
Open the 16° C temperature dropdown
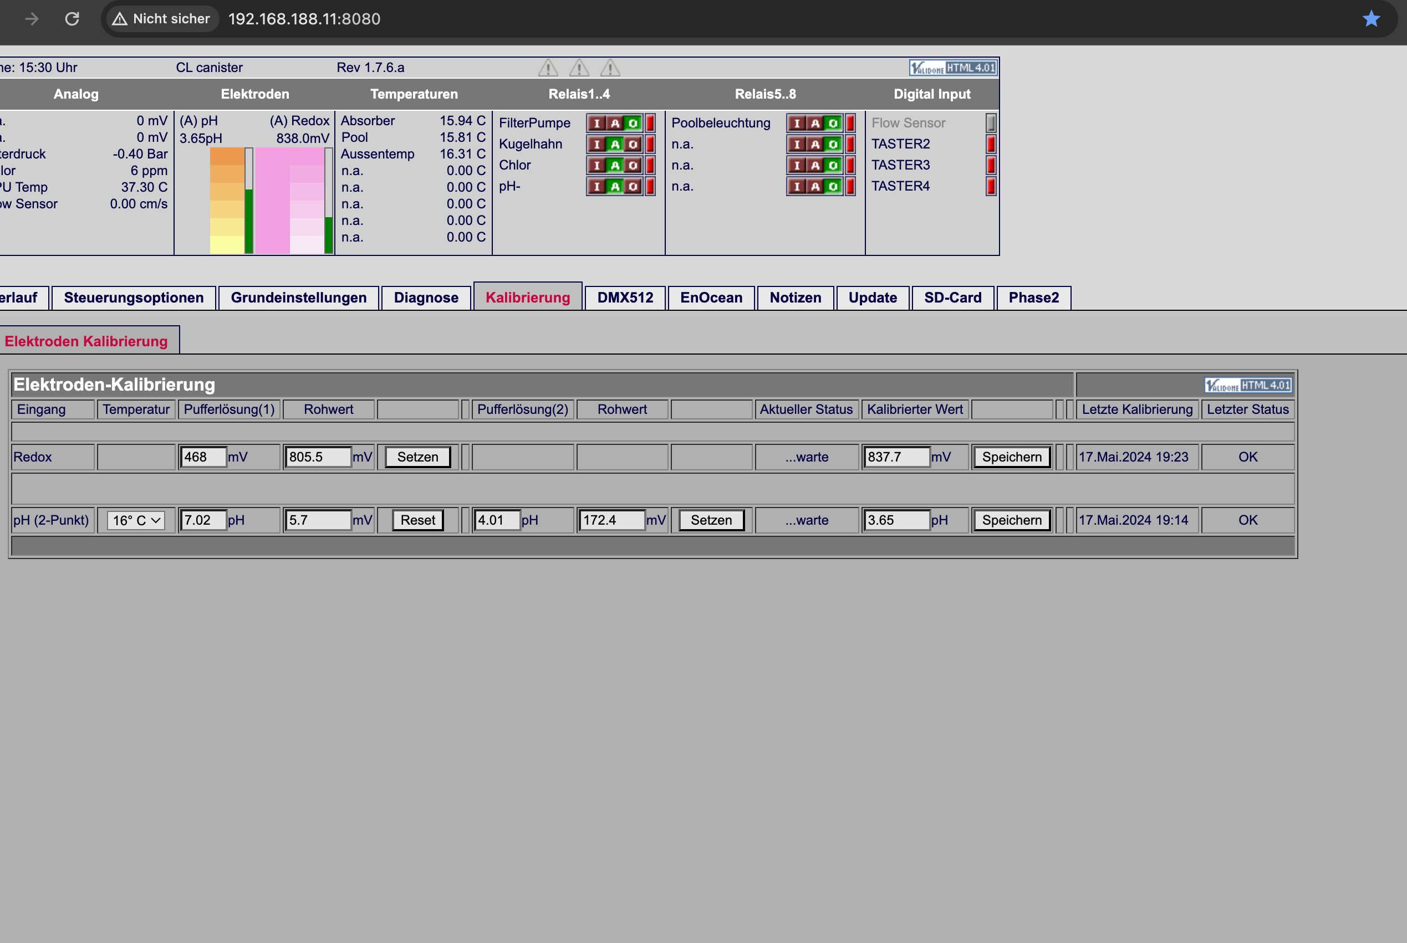136,520
